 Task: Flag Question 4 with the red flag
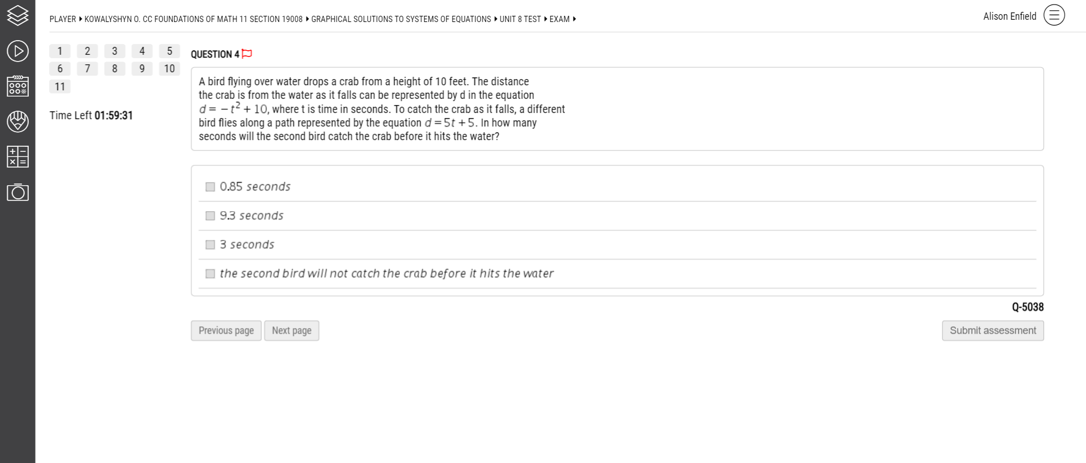click(247, 54)
